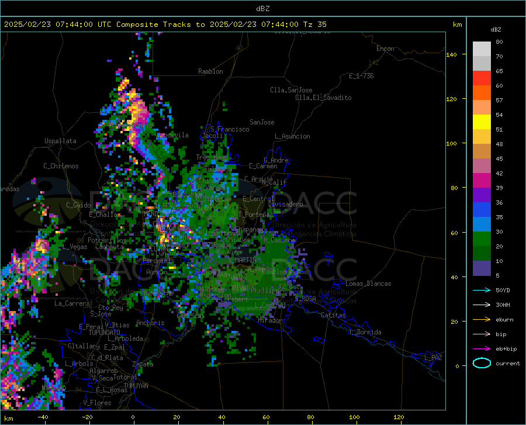Click the Uspallata place label
Image resolution: width=526 pixels, height=425 pixels.
60,141
